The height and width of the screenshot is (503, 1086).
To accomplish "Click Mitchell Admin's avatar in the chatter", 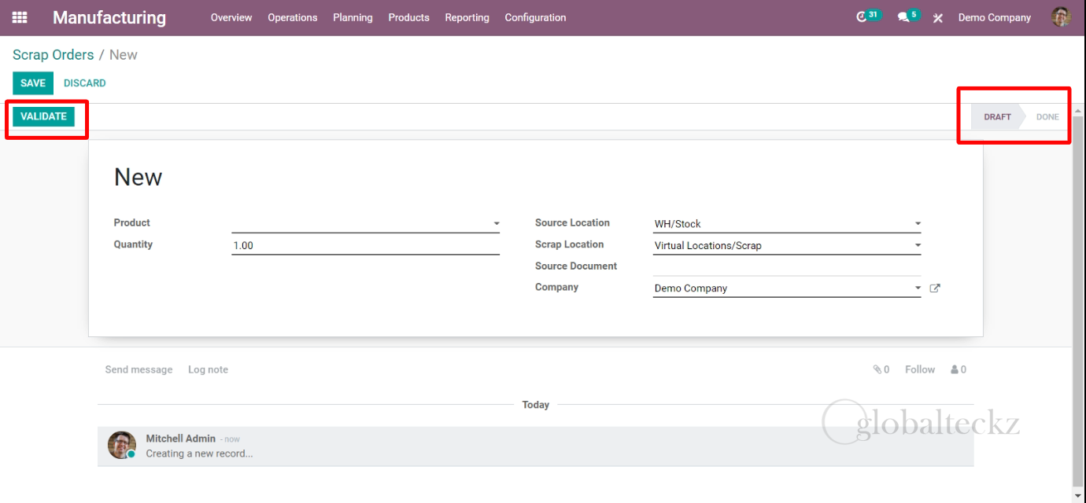I will (122, 446).
